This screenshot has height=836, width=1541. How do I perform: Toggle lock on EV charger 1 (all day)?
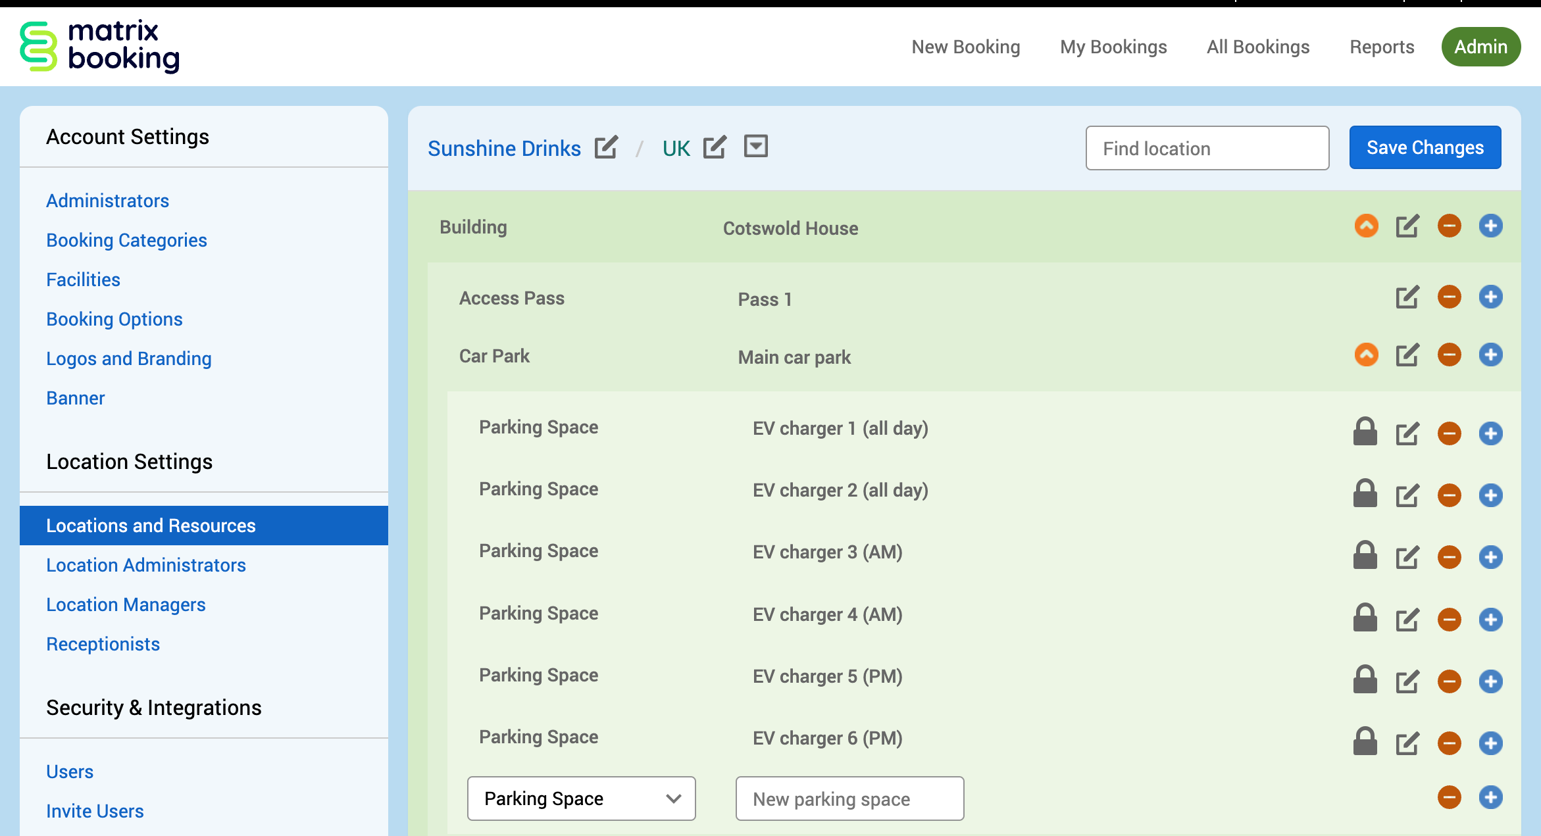[1365, 432]
